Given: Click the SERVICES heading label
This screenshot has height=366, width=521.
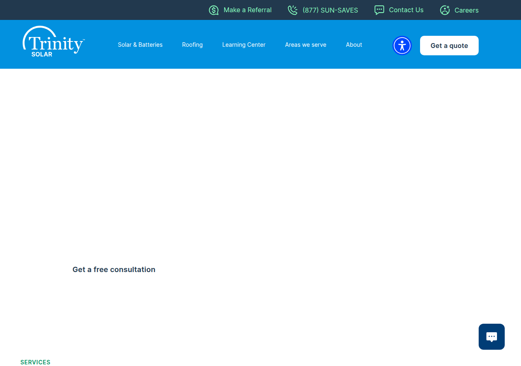Looking at the screenshot, I should coord(35,362).
